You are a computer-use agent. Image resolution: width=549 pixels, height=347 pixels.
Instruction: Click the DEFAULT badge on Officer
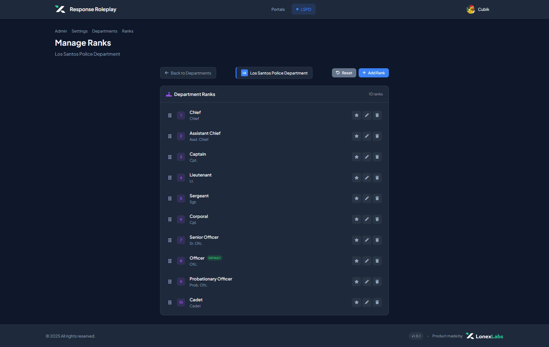(x=214, y=258)
